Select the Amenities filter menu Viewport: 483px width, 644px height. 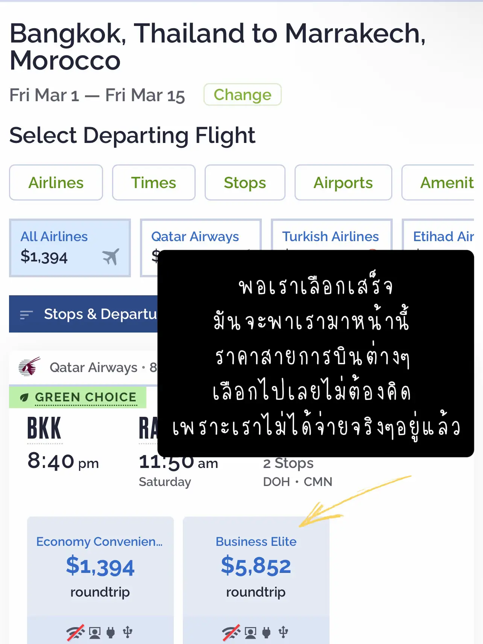448,182
